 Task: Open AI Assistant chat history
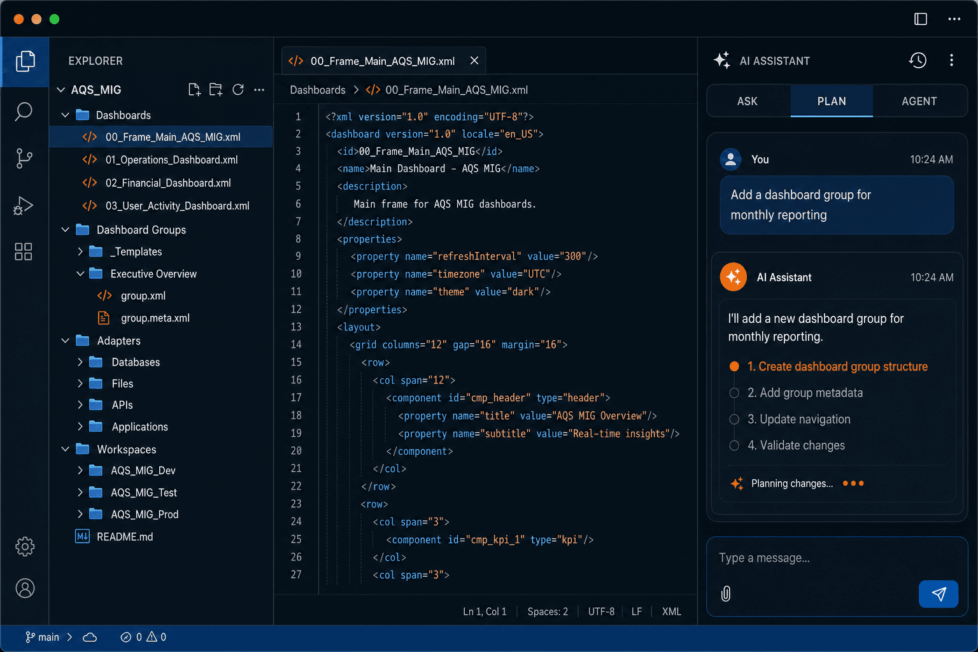pyautogui.click(x=918, y=60)
